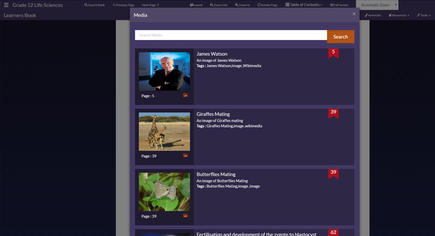Switch to Full Screen mode
The width and height of the screenshot is (435, 236).
pos(339,5)
